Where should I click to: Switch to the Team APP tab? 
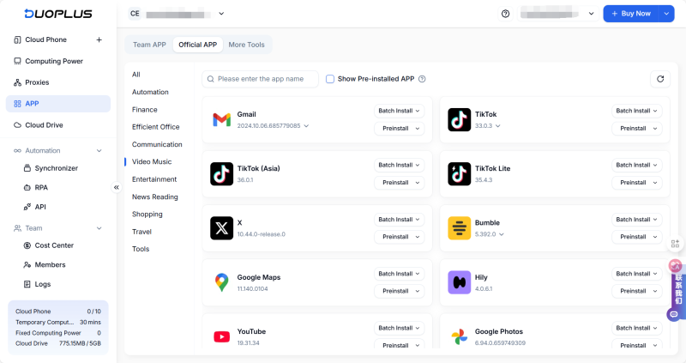tap(149, 45)
